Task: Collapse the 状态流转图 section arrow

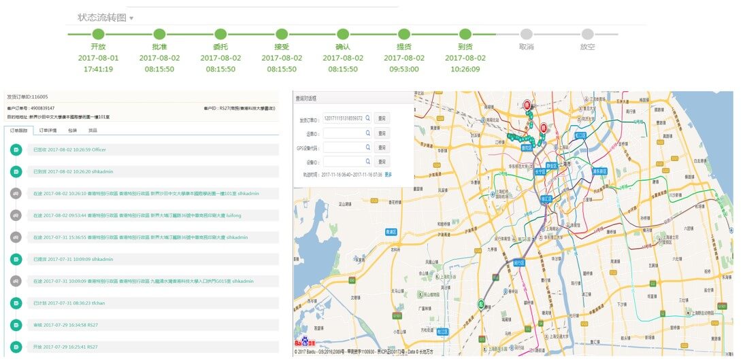Action: point(131,18)
